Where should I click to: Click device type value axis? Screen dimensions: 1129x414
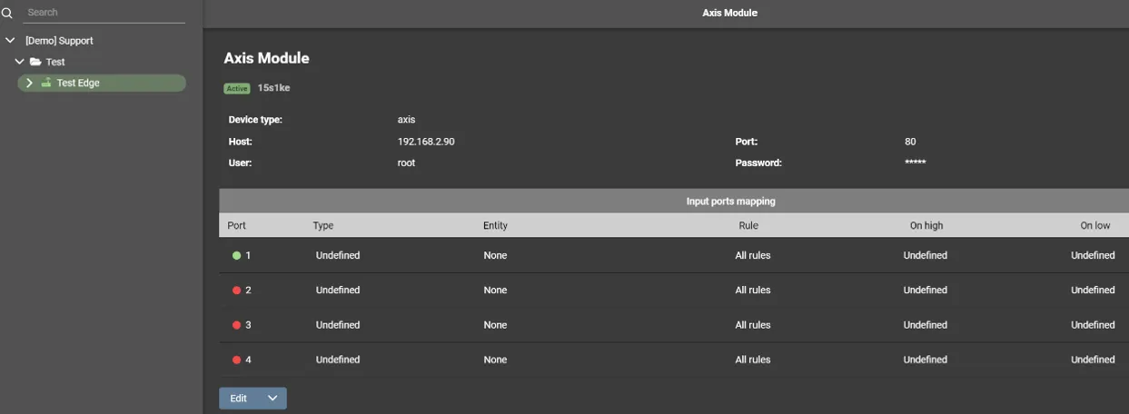406,120
